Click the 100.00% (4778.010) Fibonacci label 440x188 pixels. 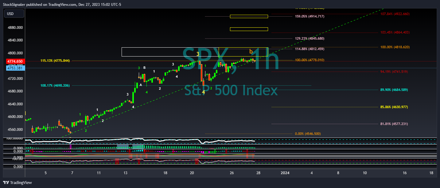click(x=310, y=60)
